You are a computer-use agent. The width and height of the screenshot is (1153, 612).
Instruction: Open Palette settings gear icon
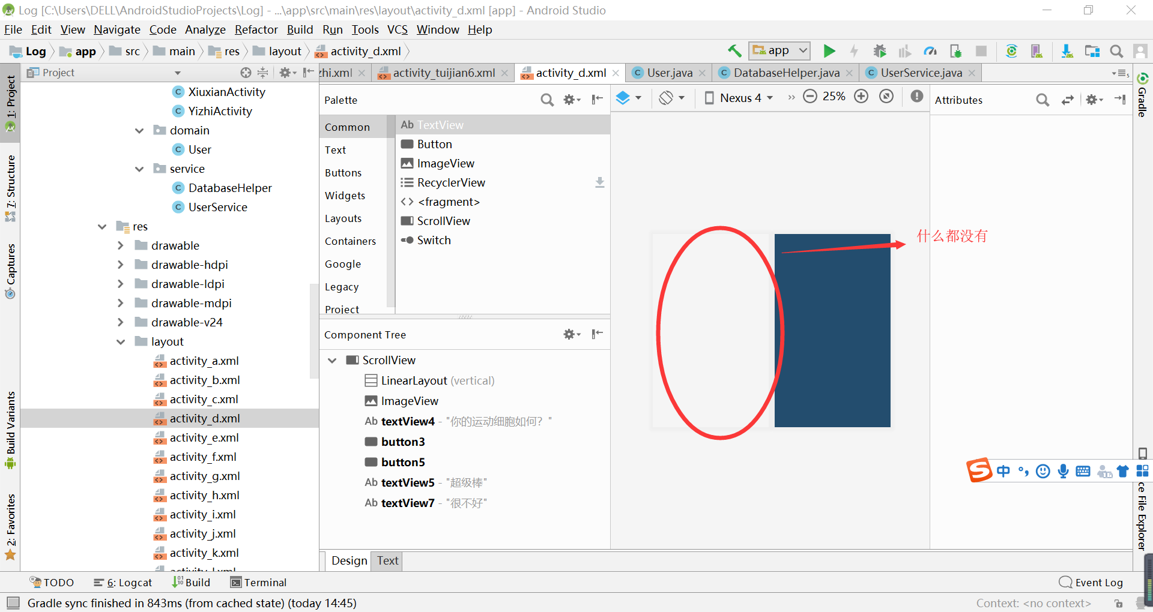571,100
